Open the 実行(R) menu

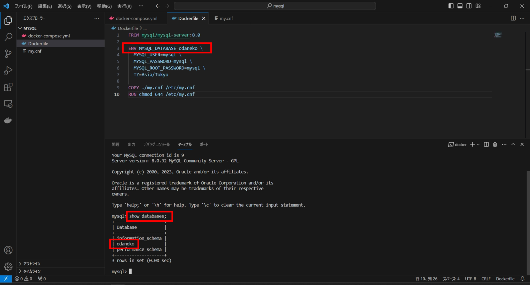(x=124, y=6)
